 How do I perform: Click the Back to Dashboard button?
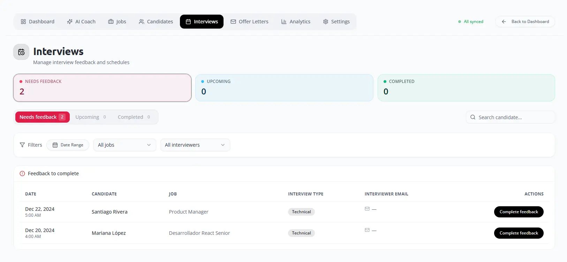click(x=525, y=22)
